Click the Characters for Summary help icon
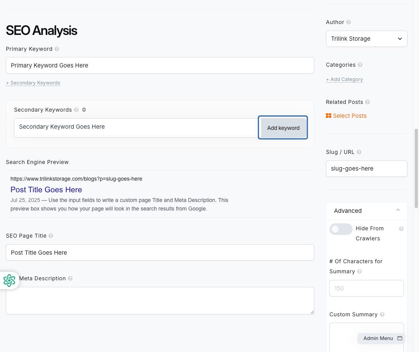 [x=359, y=271]
